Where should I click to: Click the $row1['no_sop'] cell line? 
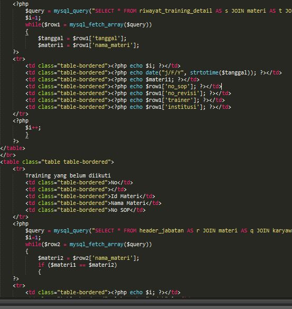pyautogui.click(x=124, y=86)
